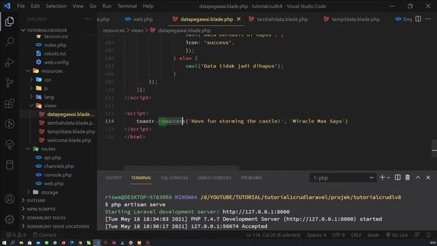
Task: Split the editor right
Action: tap(418, 19)
